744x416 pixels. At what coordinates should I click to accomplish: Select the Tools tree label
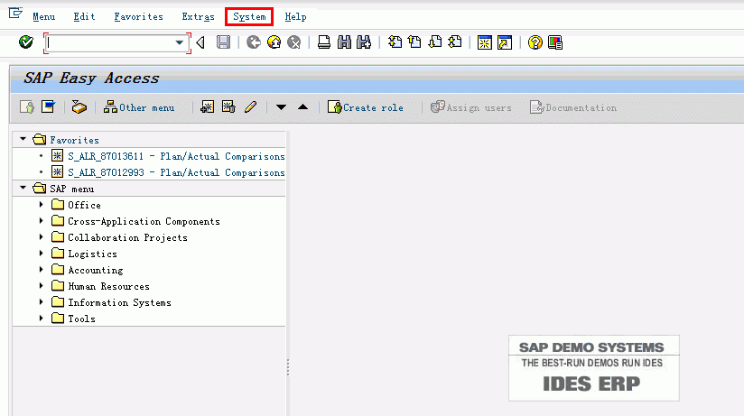[81, 319]
